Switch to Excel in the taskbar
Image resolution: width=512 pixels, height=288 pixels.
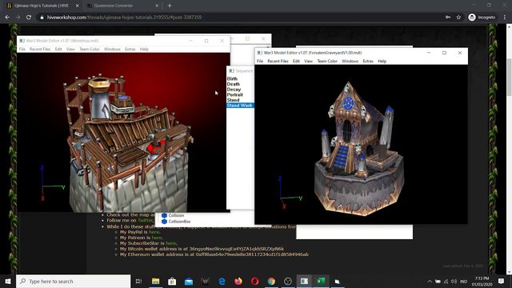[x=321, y=281]
